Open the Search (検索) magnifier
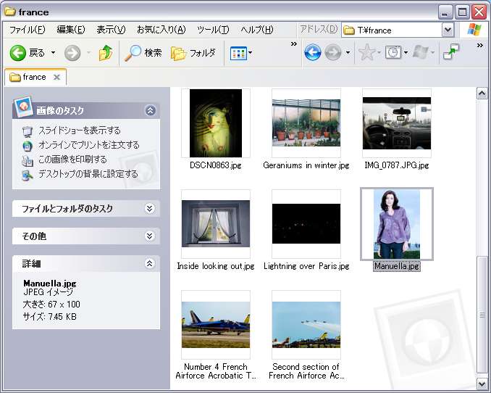Screen dimensions: 491x393 click(x=133, y=53)
